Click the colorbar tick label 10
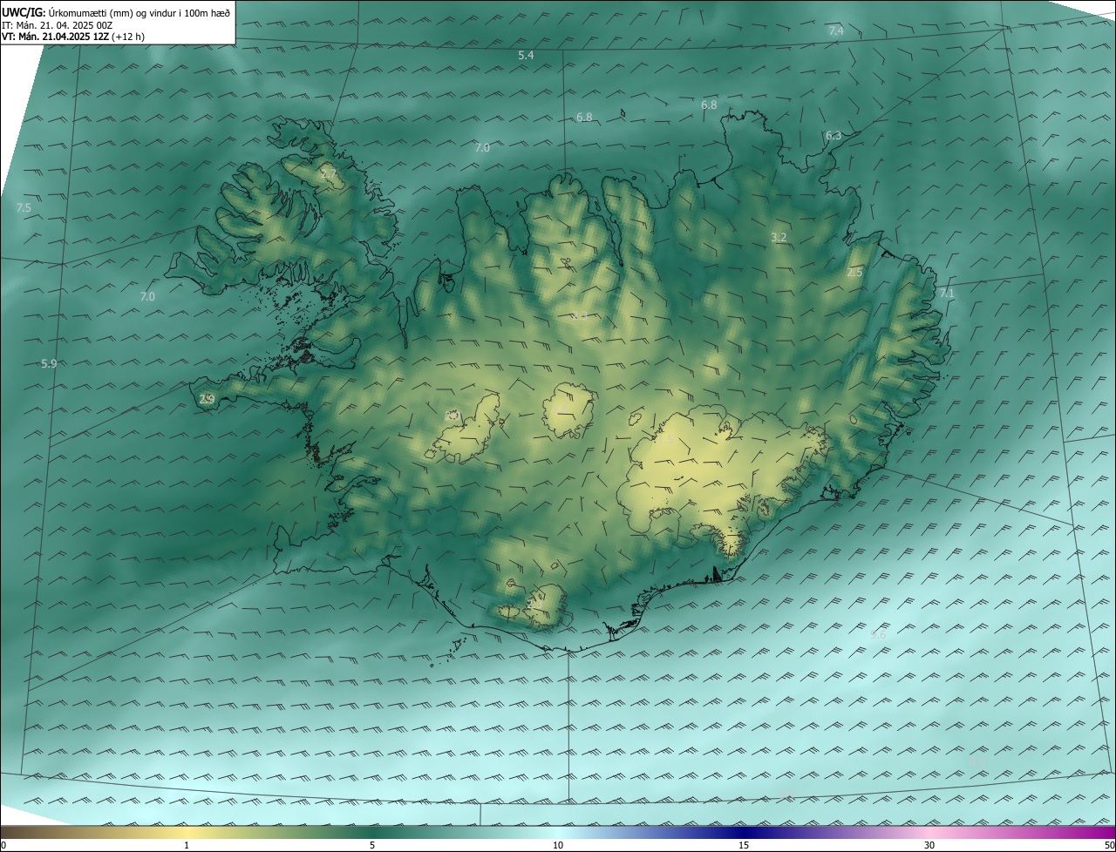This screenshot has height=852, width=1116. click(x=558, y=845)
